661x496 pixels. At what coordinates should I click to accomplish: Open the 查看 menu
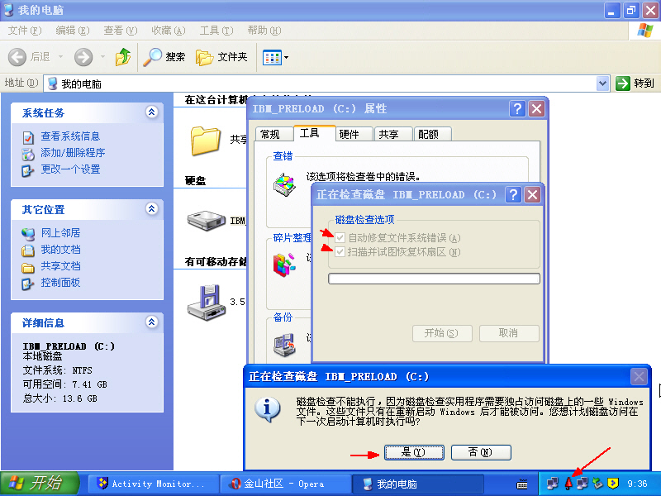pyautogui.click(x=120, y=31)
